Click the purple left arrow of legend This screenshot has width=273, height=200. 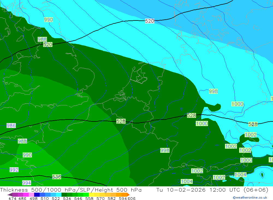[10, 195]
